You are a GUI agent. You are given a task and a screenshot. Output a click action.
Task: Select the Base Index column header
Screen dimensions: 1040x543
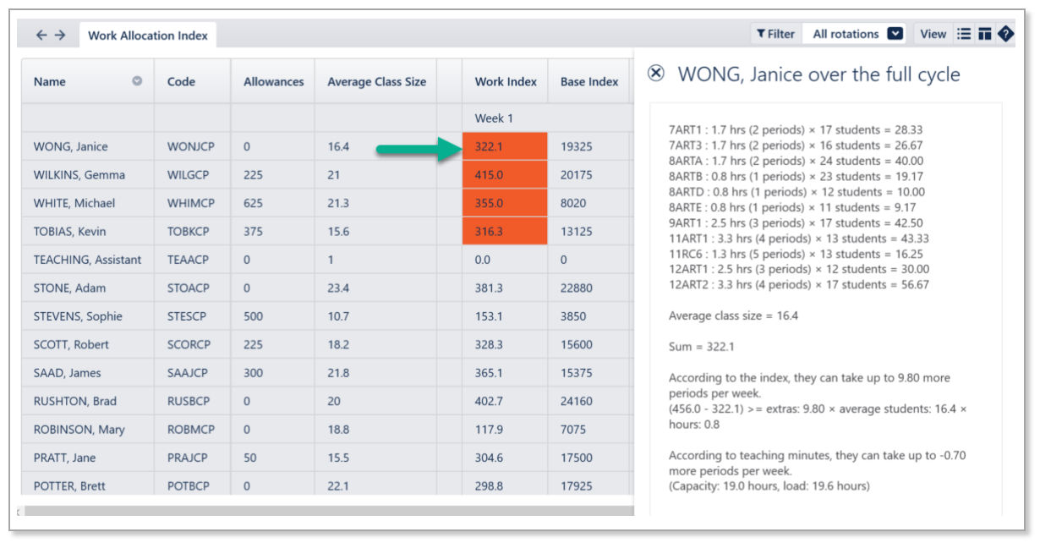[589, 82]
